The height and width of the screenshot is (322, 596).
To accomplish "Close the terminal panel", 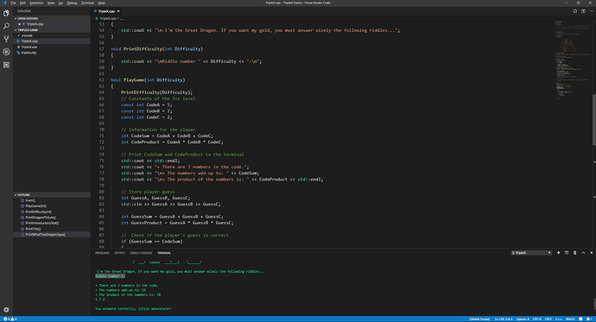I will [x=591, y=253].
